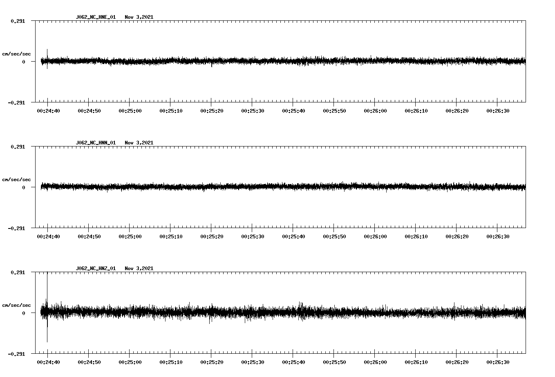Click the -0.291 lower limit on HNZ plot

click(x=16, y=354)
